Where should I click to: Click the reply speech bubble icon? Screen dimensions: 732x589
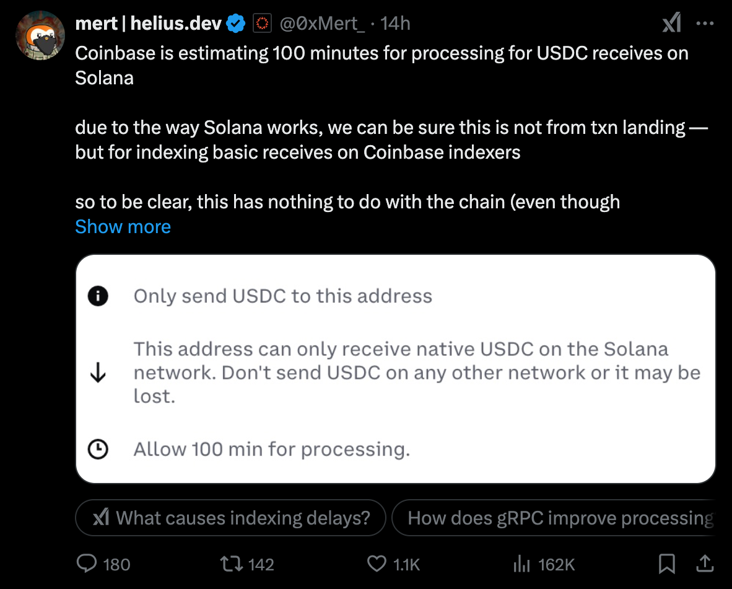86,564
